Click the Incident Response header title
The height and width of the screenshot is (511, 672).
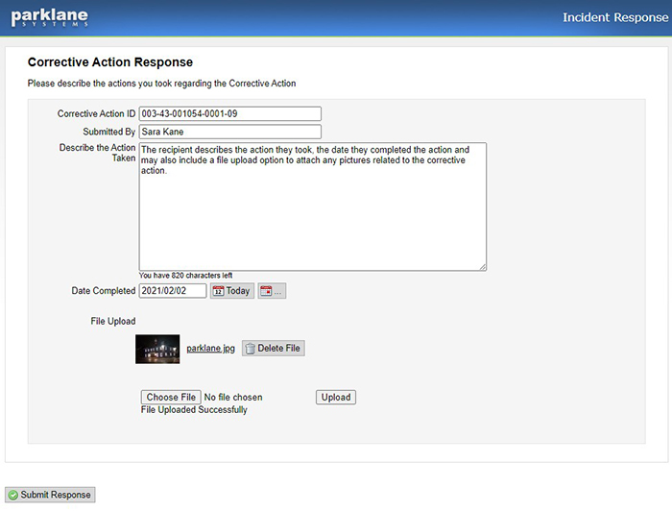pos(613,17)
